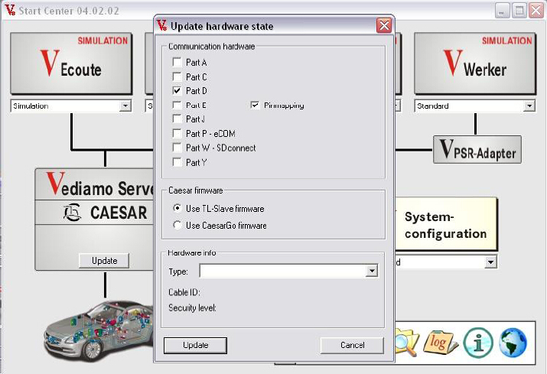
Task: Click the info icon
Action: click(x=480, y=343)
